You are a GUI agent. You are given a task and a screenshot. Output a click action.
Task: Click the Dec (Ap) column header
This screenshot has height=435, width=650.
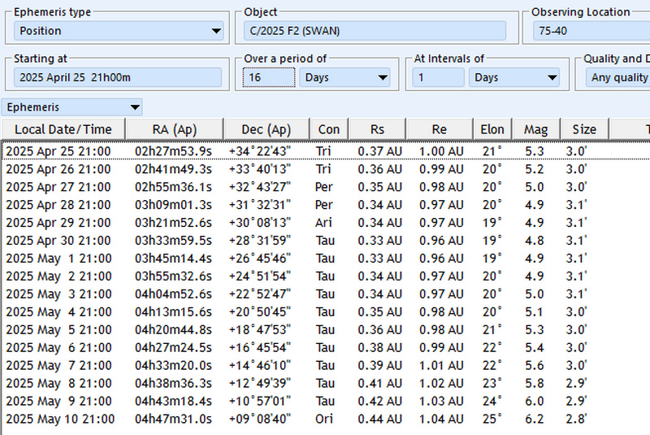pyautogui.click(x=266, y=129)
